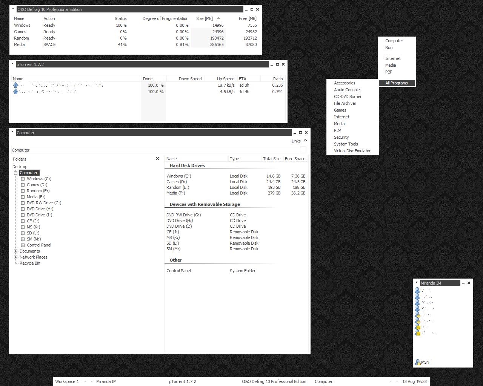Click the MSN status icon in Miranda IM
The width and height of the screenshot is (483, 386).
pyautogui.click(x=418, y=362)
